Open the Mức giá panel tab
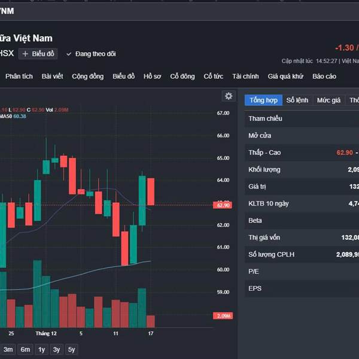Screen dimensions: 359x359 (328, 100)
